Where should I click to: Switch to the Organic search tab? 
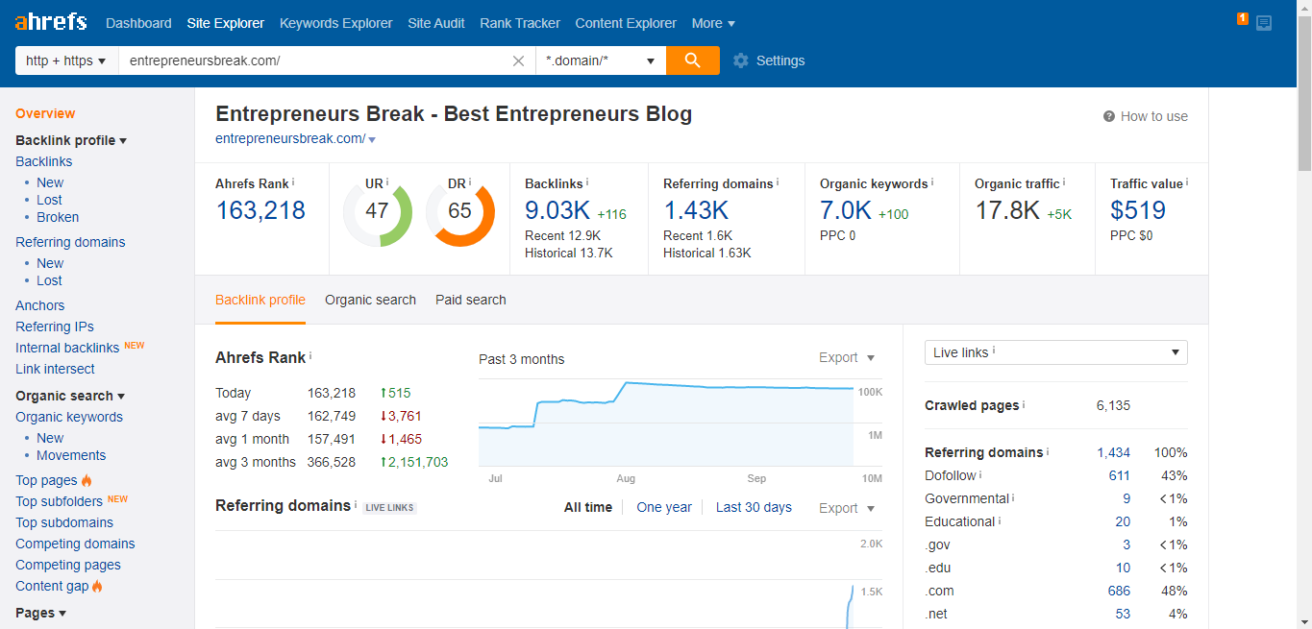point(370,300)
